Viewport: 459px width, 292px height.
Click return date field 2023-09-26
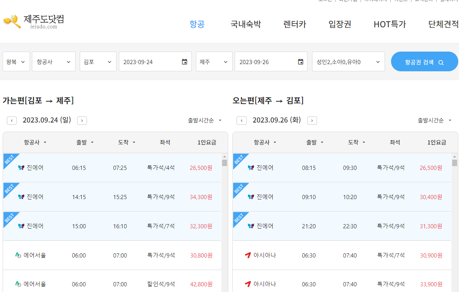[x=271, y=61]
